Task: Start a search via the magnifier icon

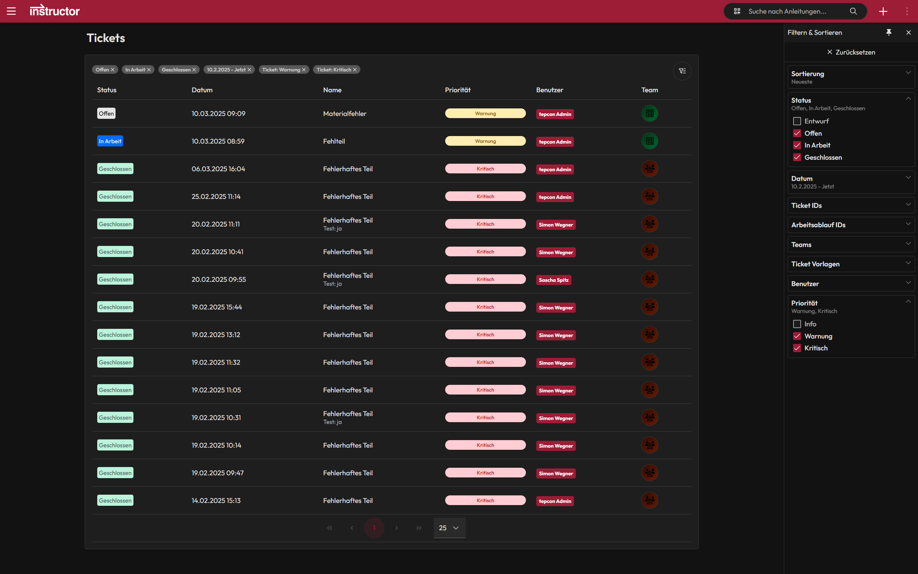Action: (853, 11)
